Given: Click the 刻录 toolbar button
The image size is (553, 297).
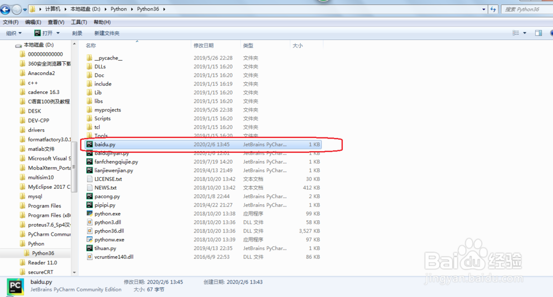Looking at the screenshot, I should click(x=77, y=33).
